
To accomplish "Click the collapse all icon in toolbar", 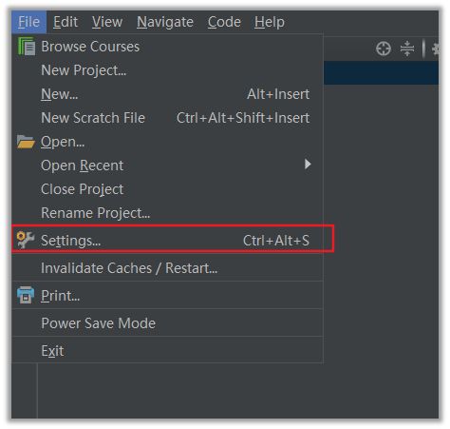I will 407,49.
